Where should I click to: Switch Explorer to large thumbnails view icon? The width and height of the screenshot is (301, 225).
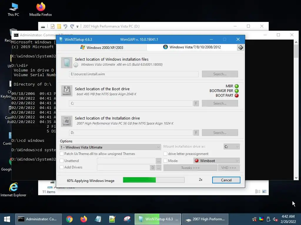click(264, 192)
